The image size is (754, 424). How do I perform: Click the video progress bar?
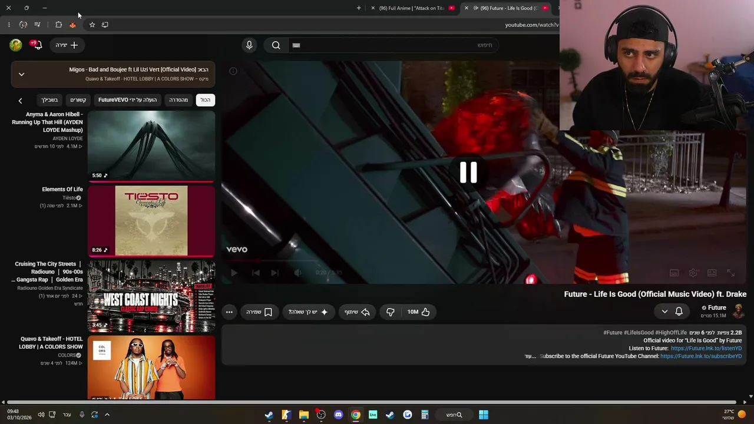coord(484,260)
